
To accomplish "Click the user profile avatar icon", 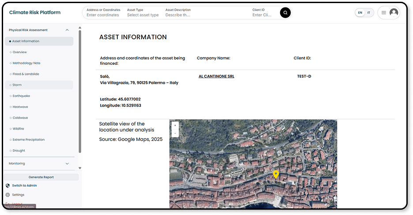I will point(394,12).
